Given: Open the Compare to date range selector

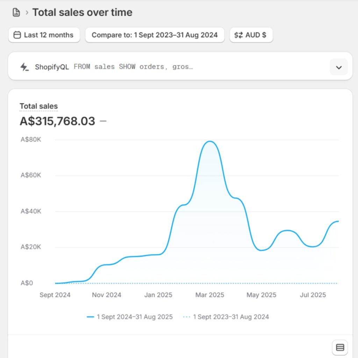Looking at the screenshot, I should (155, 35).
